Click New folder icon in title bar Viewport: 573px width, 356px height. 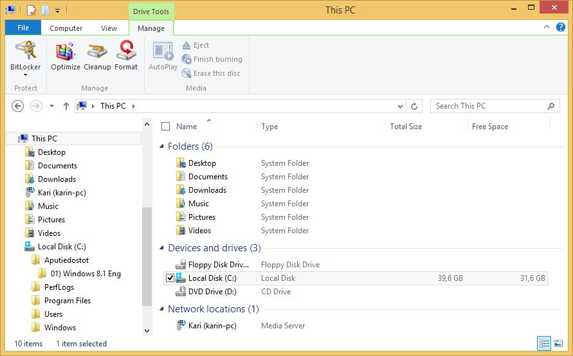tap(45, 10)
